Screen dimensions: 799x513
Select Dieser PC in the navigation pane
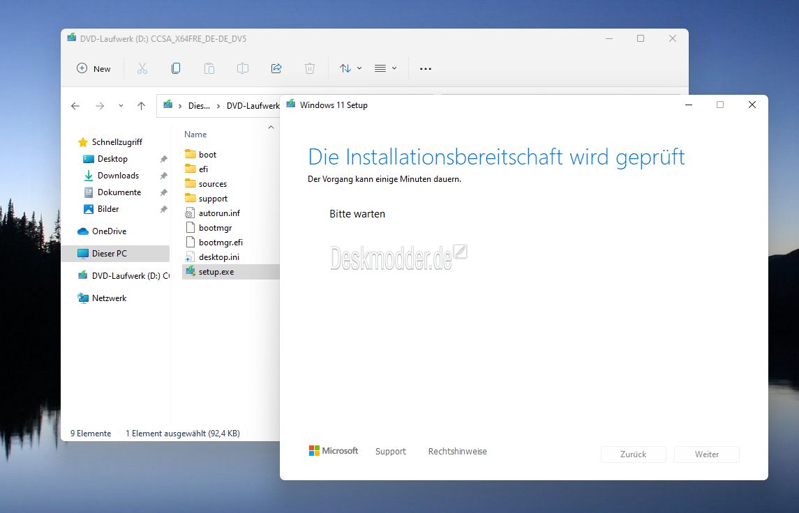coord(116,254)
